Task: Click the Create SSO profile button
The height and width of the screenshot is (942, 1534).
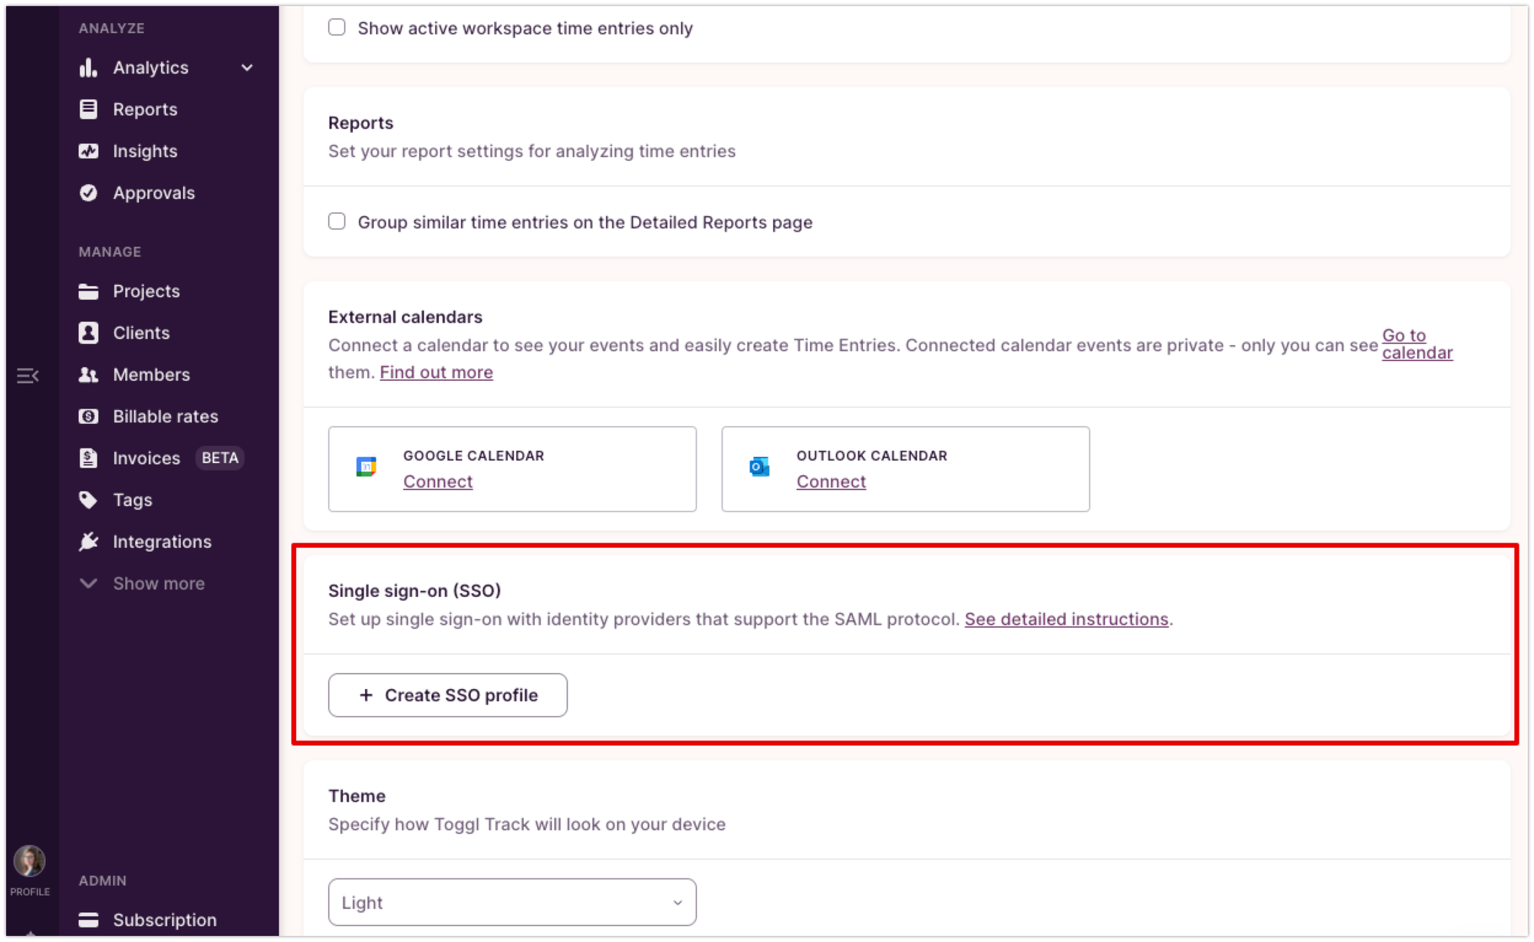Action: [448, 695]
